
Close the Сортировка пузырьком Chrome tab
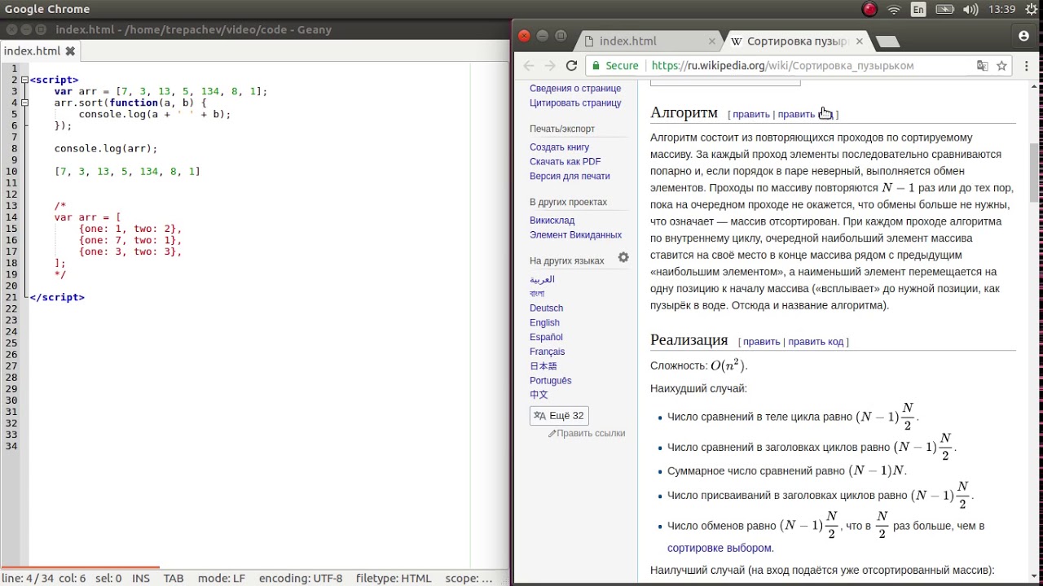860,42
